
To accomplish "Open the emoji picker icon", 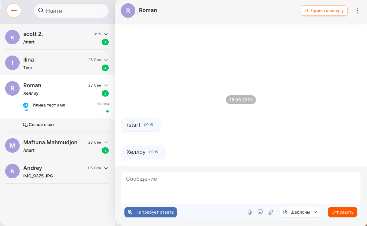I will [260, 212].
